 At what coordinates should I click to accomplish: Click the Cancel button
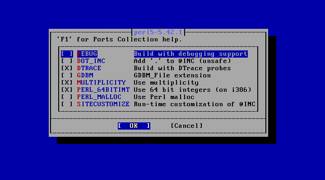pos(187,126)
